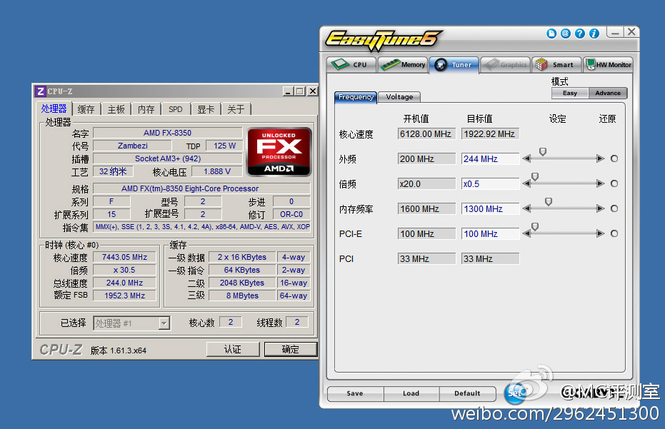Click the EasyTune6 logo
This screenshot has height=429, width=665.
(x=383, y=40)
